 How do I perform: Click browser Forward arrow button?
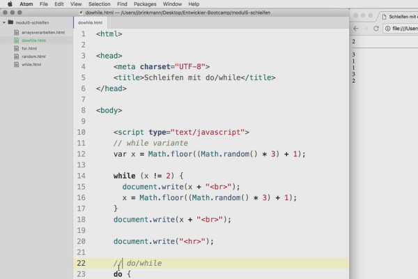(366, 29)
